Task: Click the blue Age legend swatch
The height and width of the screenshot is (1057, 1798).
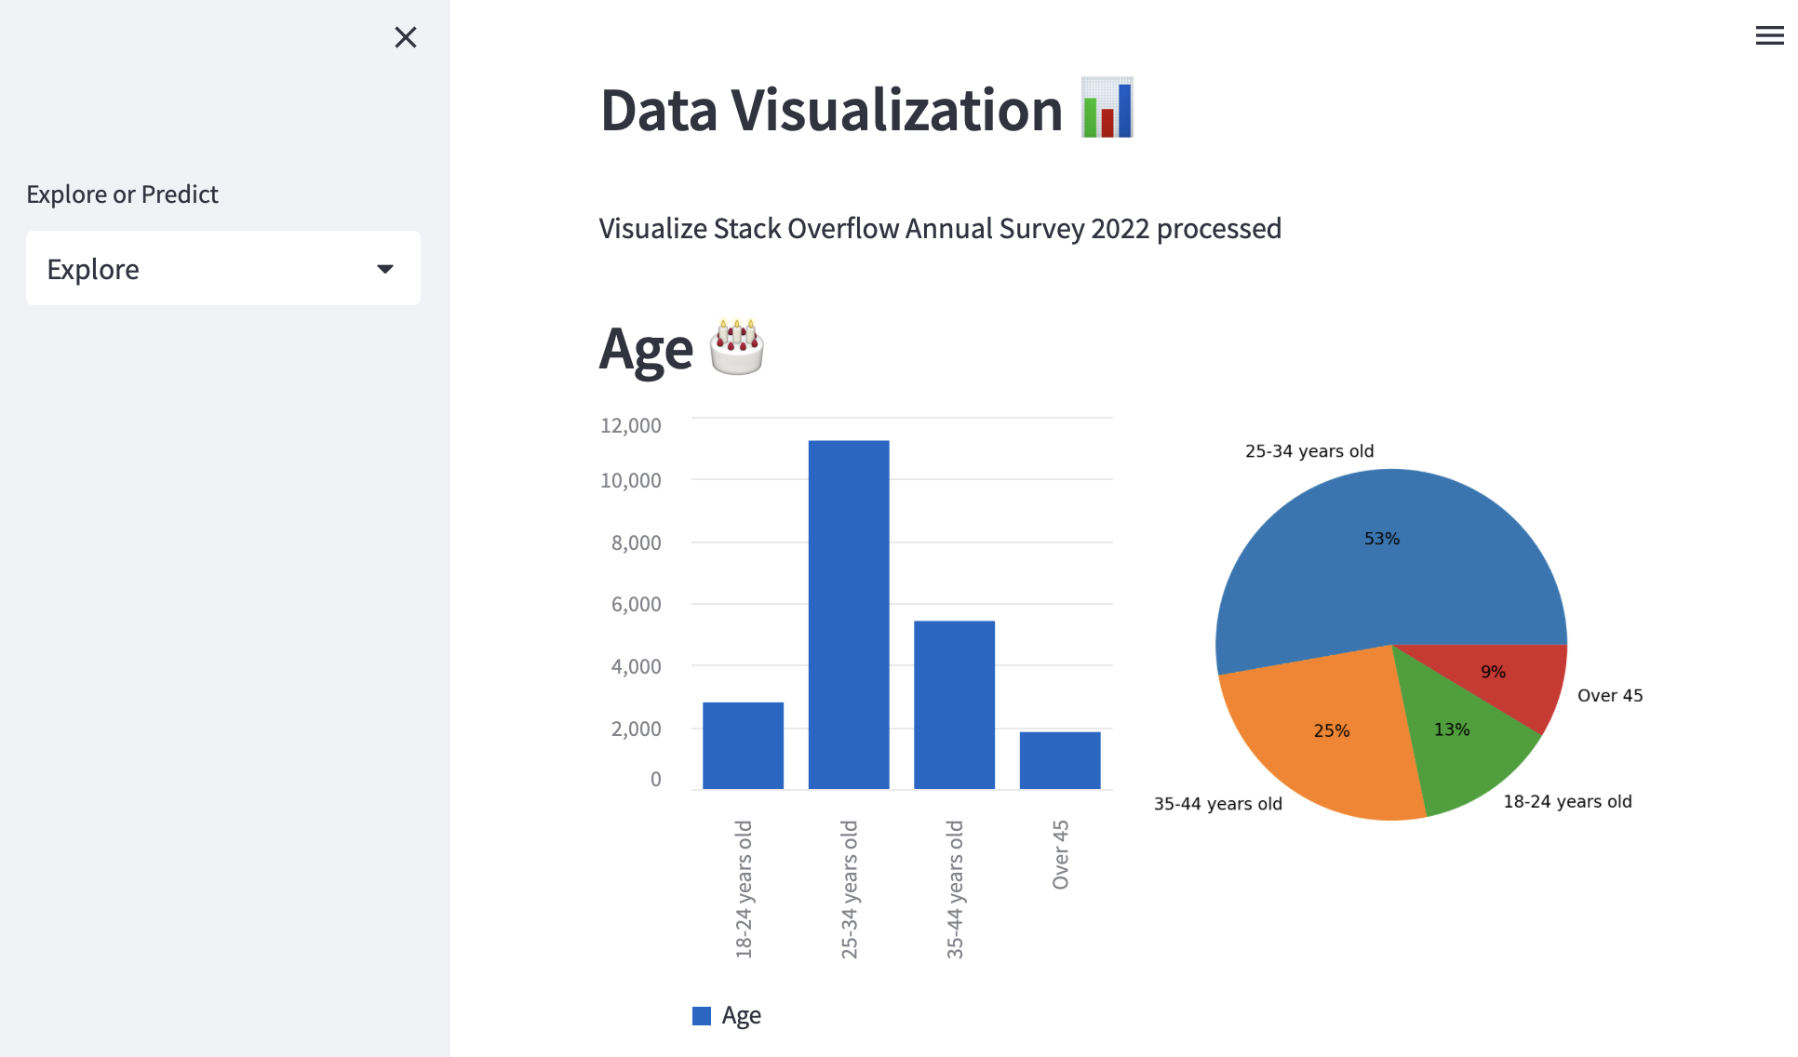Action: pyautogui.click(x=702, y=1015)
